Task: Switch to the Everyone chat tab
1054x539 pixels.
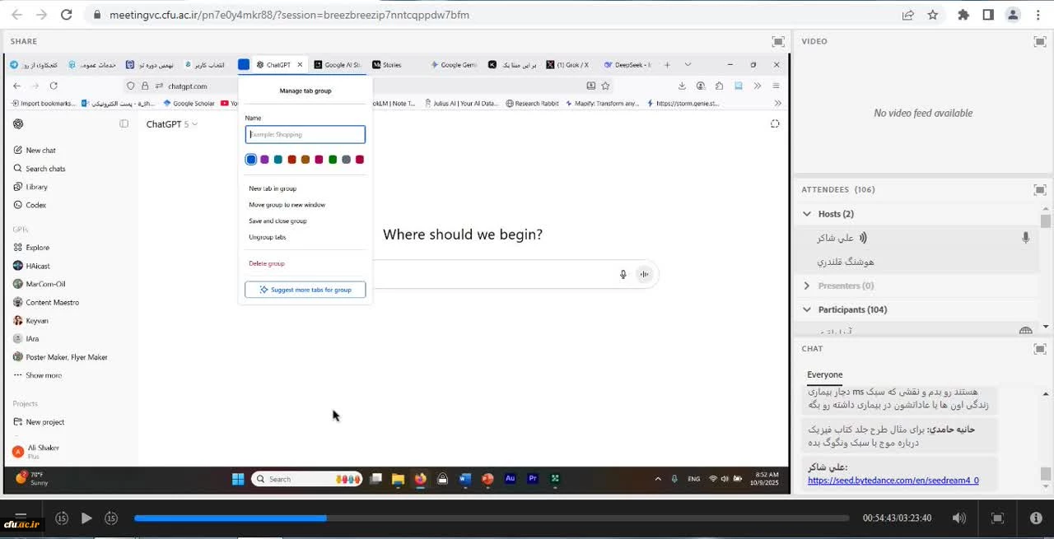Action: [x=824, y=374]
